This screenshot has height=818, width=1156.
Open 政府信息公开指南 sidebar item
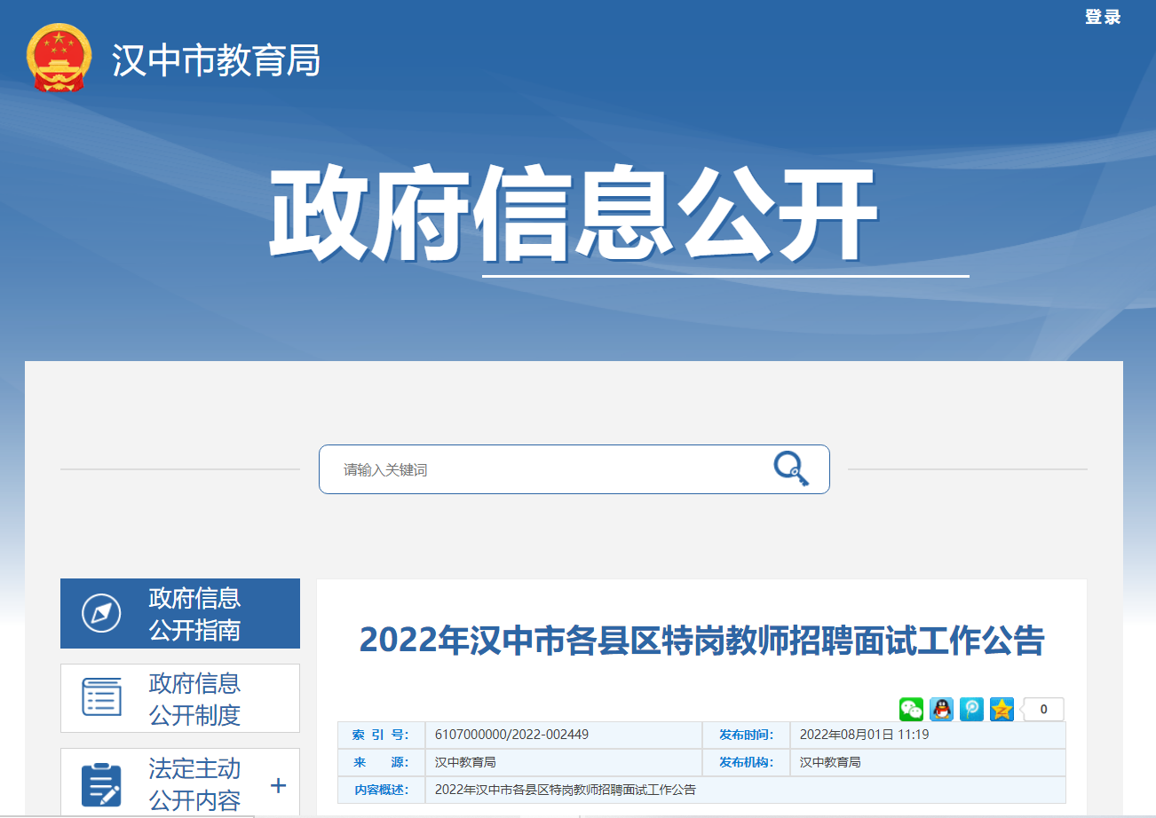(x=180, y=614)
